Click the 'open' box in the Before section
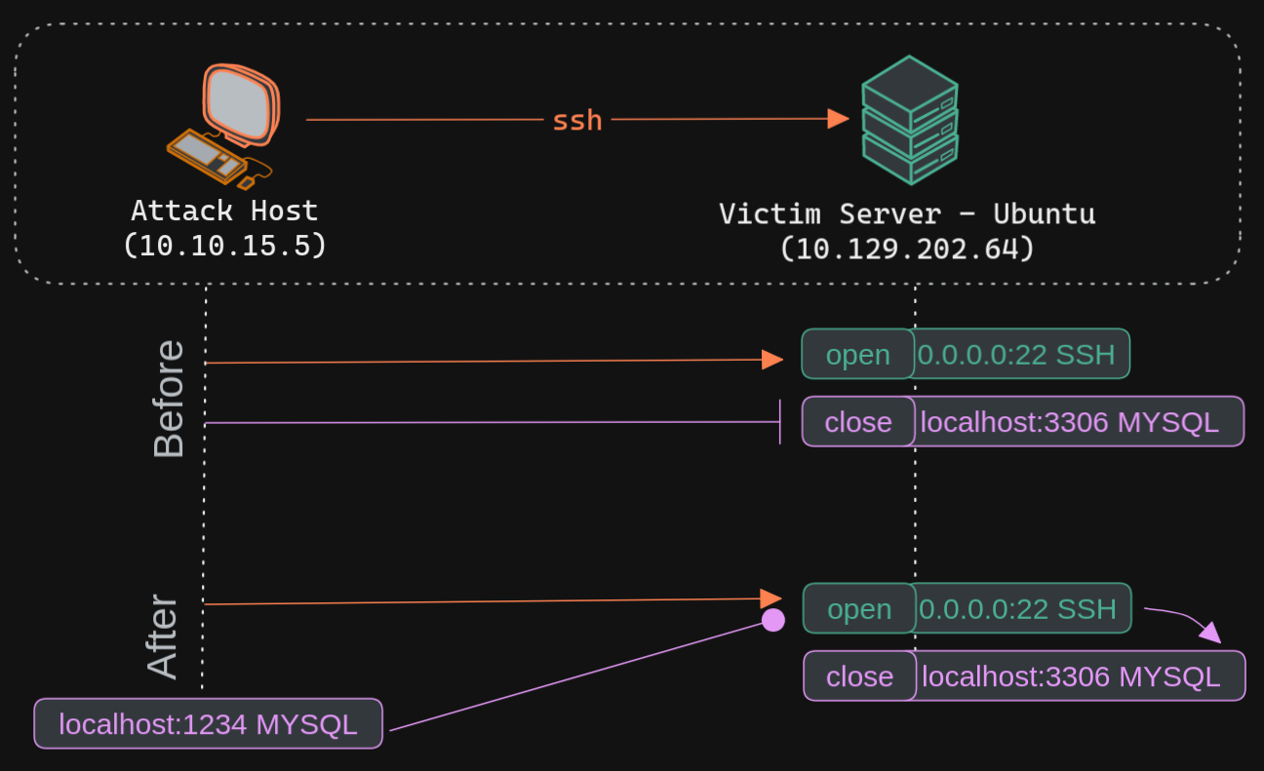1264x771 pixels. 857,354
